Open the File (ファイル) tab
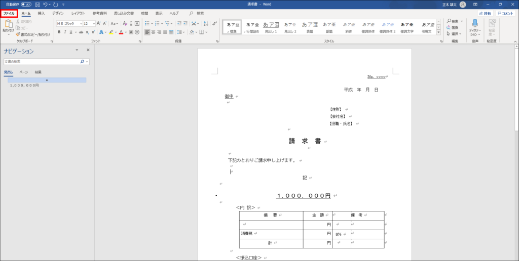The width and height of the screenshot is (519, 261). point(9,14)
